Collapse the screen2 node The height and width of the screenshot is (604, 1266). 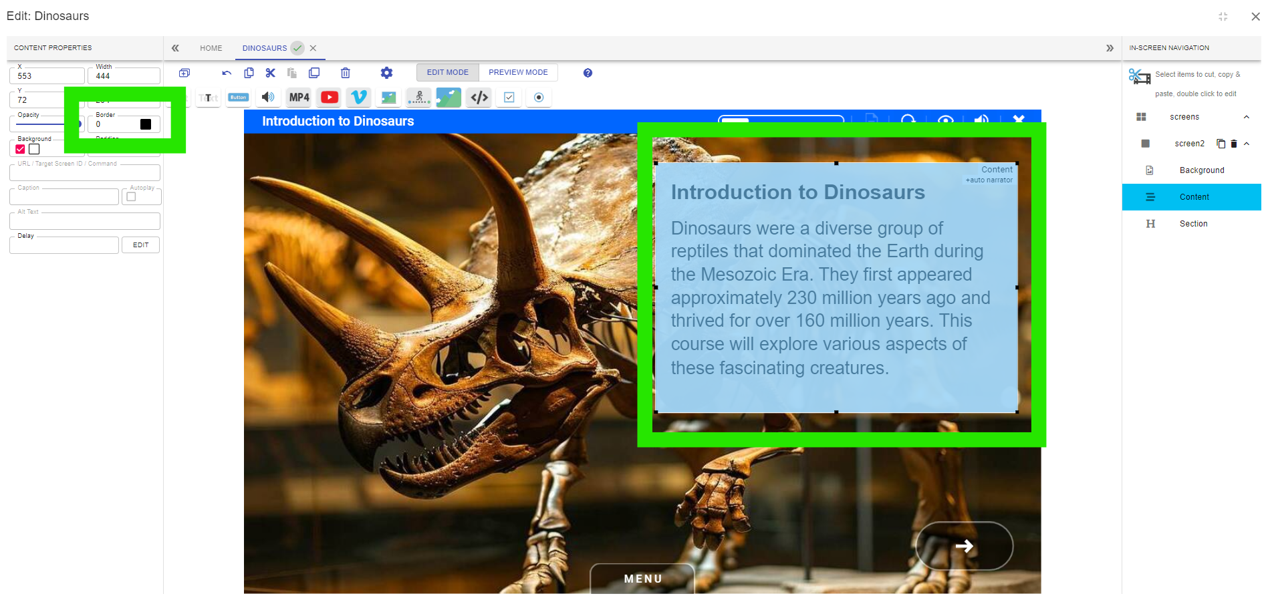tap(1247, 144)
